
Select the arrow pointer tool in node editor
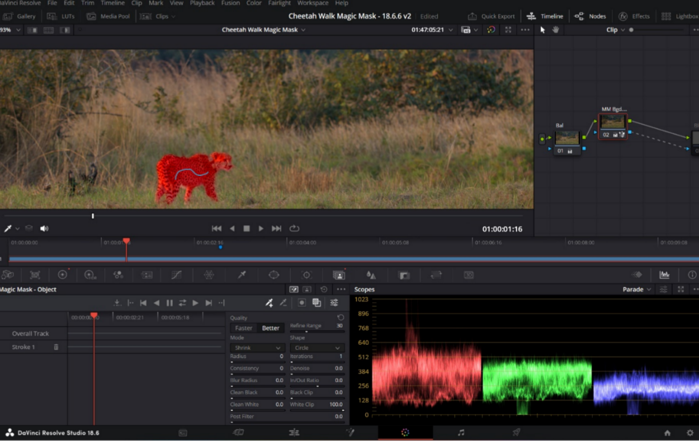pyautogui.click(x=543, y=29)
